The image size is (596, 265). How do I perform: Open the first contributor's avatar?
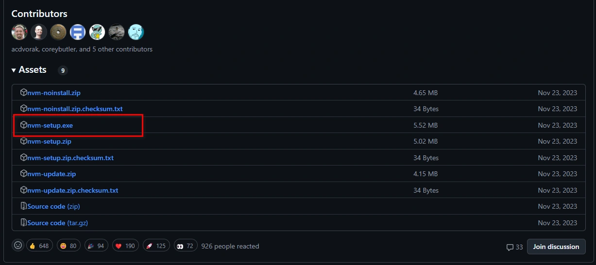coord(19,33)
